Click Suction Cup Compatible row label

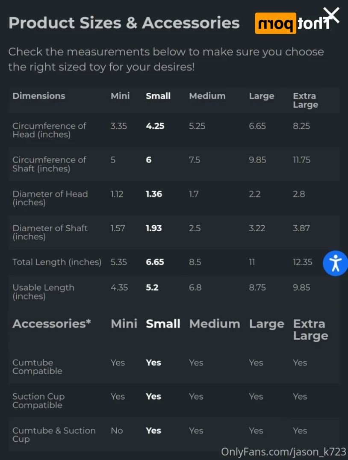click(38, 401)
